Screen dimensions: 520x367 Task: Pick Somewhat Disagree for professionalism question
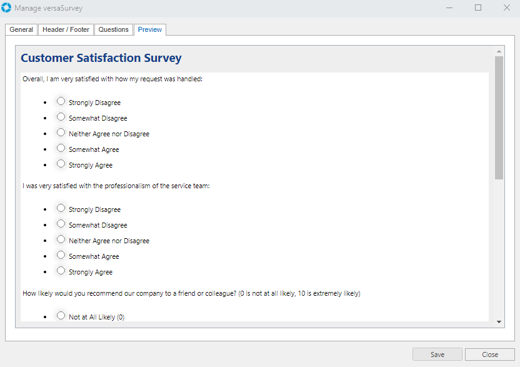61,224
